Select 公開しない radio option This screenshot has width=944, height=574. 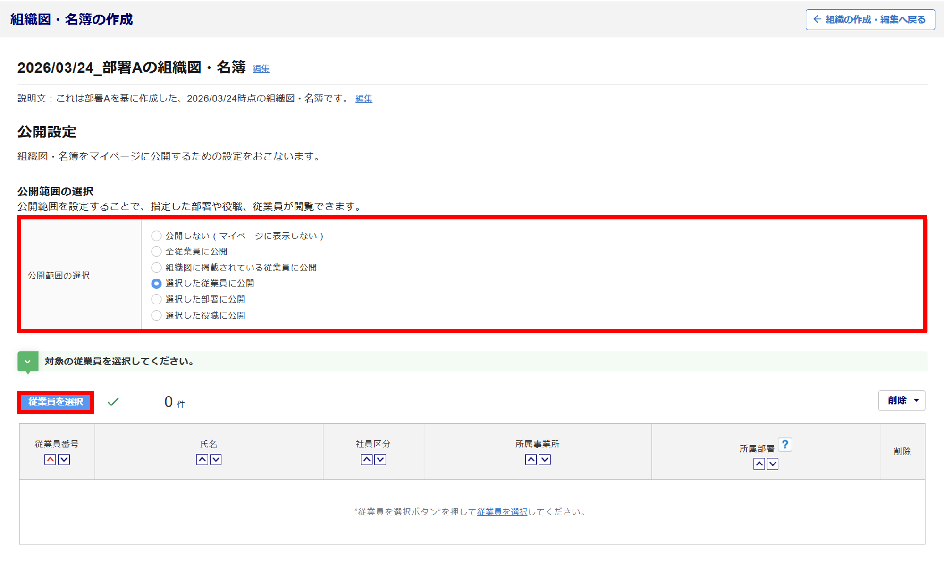click(x=156, y=236)
